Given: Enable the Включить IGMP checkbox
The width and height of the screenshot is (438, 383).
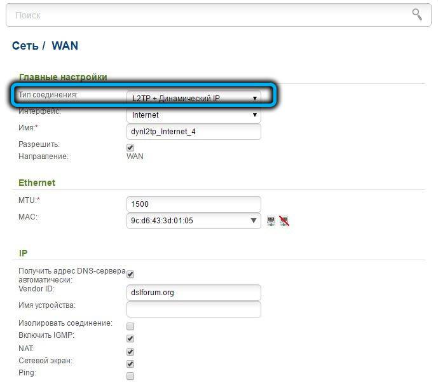Looking at the screenshot, I should pos(130,338).
